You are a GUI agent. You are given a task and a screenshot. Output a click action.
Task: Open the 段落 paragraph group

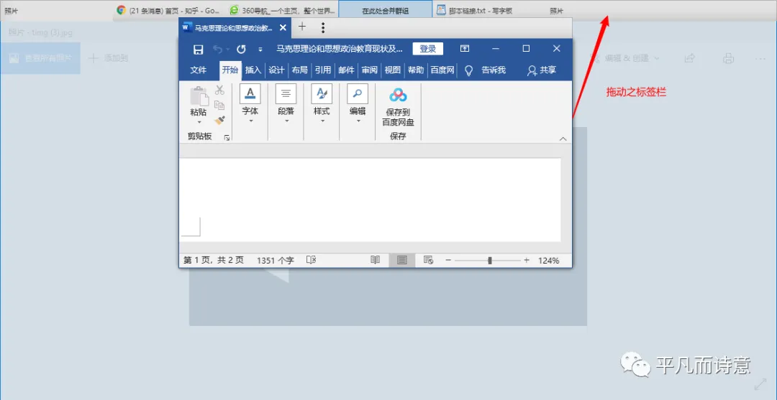286,104
